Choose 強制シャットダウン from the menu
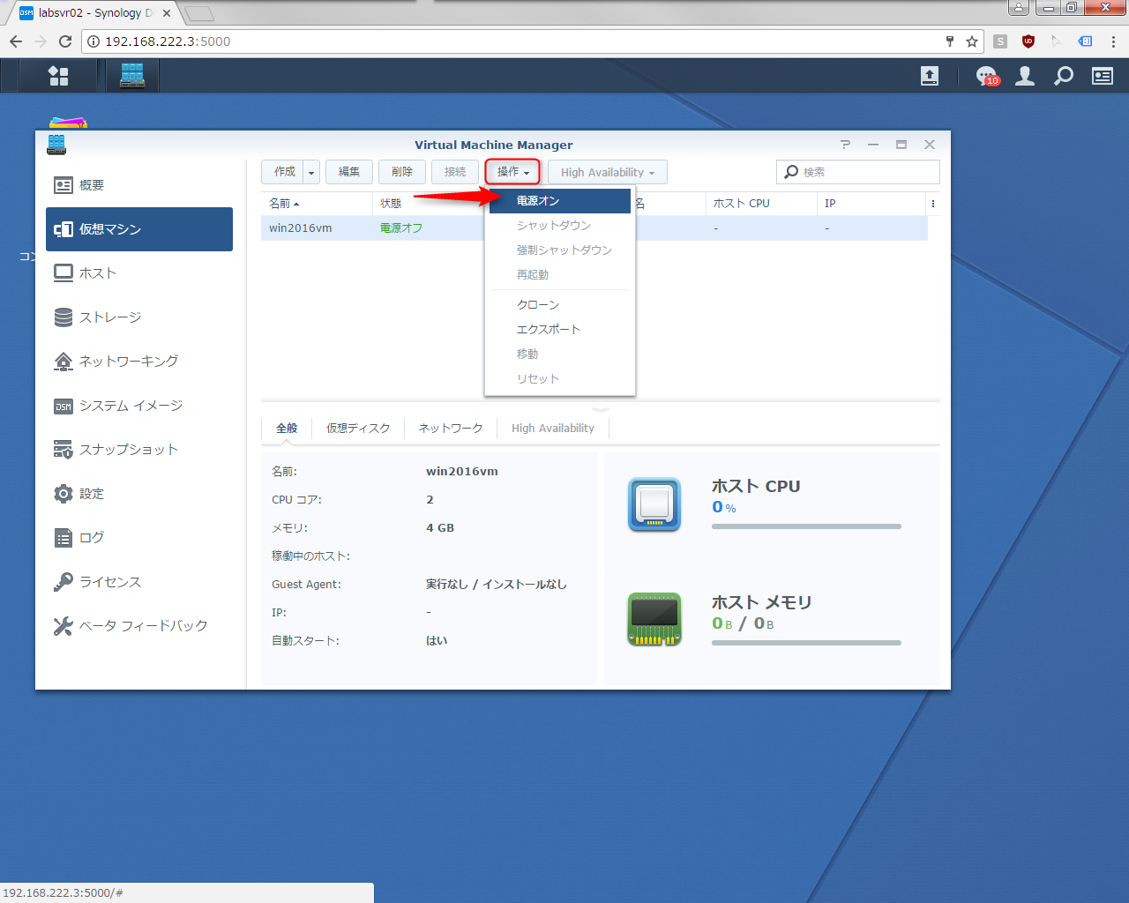The width and height of the screenshot is (1129, 903). tap(559, 250)
